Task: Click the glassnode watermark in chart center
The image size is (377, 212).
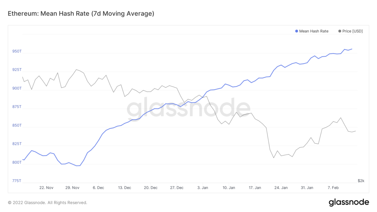Action: pyautogui.click(x=188, y=107)
